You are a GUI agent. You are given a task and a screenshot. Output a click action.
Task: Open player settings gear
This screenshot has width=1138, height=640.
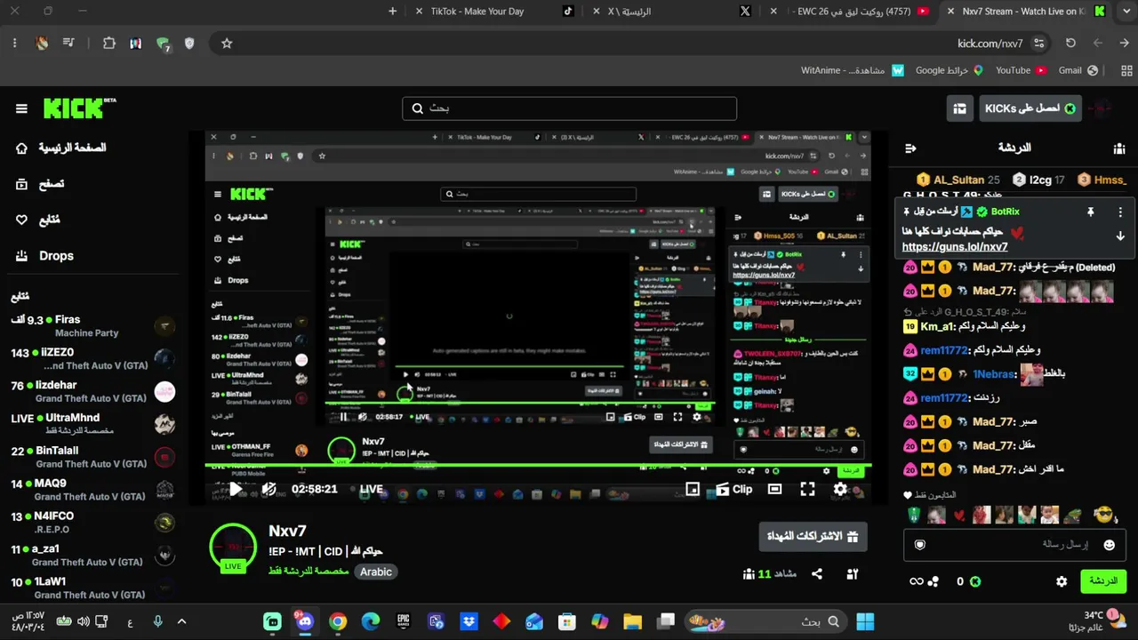[x=840, y=489]
